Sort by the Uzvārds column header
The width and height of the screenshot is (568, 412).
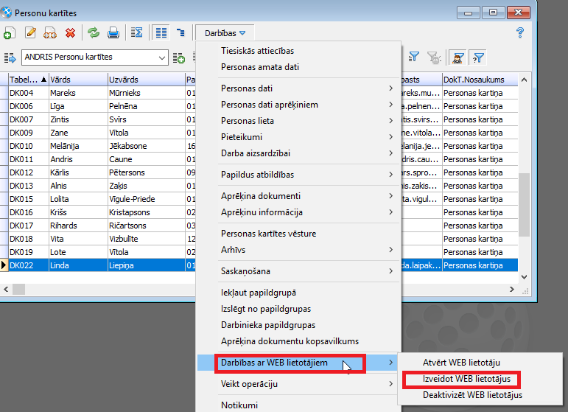tap(145, 79)
